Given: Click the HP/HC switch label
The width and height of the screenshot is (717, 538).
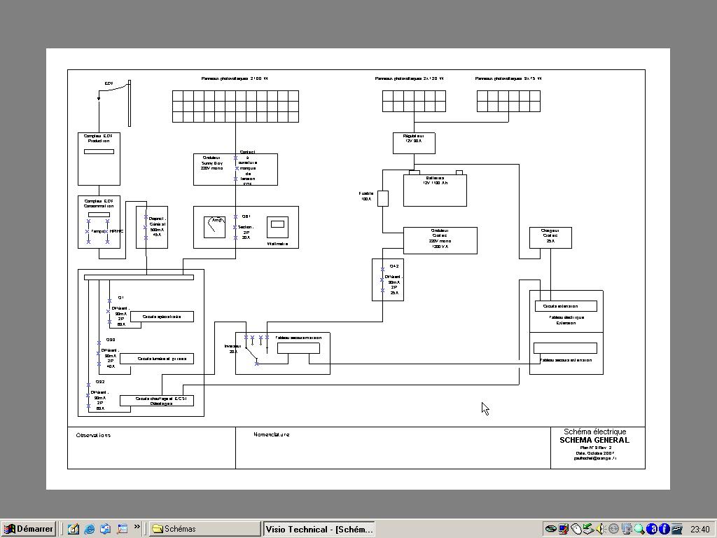Looking at the screenshot, I should [117, 231].
